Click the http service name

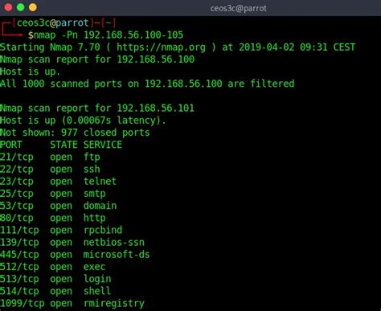pos(94,218)
